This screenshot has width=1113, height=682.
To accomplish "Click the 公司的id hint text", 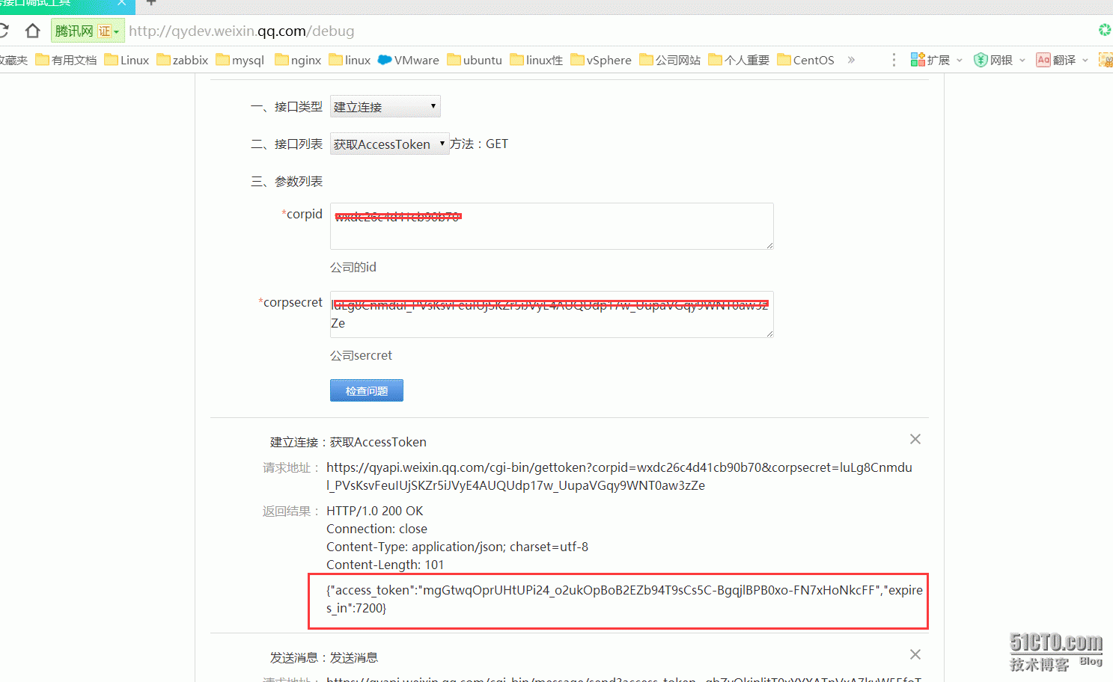I will tap(353, 267).
